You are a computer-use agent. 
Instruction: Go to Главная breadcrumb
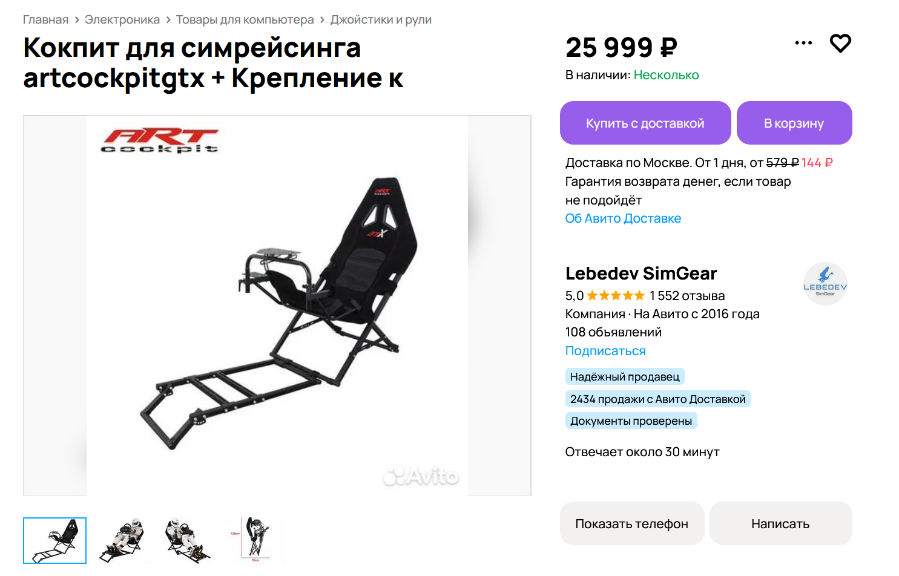pyautogui.click(x=45, y=19)
